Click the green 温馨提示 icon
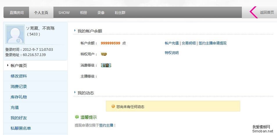The image size is (277, 135). pos(77,117)
